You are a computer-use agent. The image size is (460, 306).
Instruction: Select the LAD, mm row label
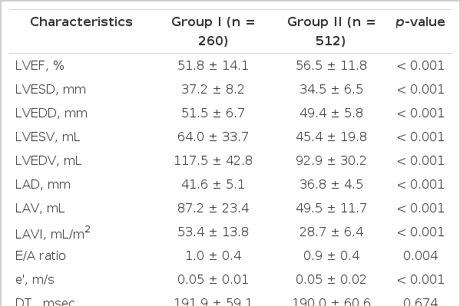pos(43,184)
